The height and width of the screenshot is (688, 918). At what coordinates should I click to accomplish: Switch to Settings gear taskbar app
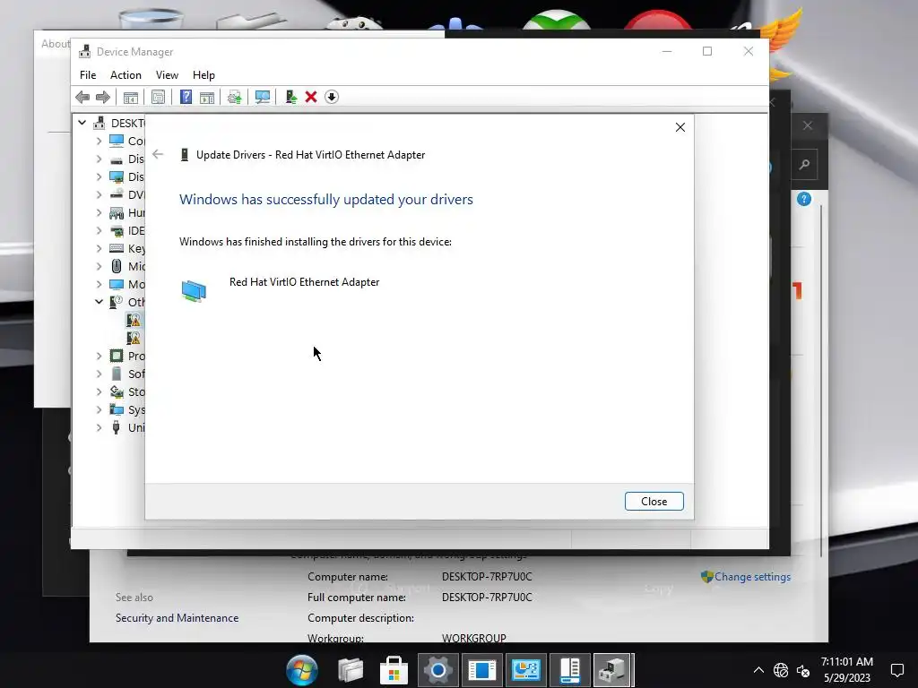coord(437,670)
